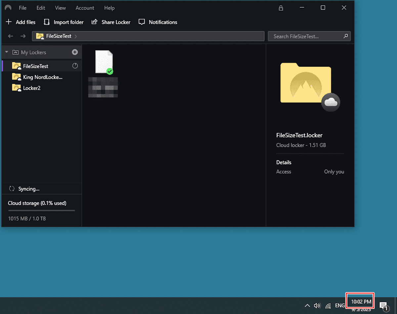The image size is (397, 314).
Task: Click the King NordLocker cloud folder icon
Action: click(x=17, y=77)
